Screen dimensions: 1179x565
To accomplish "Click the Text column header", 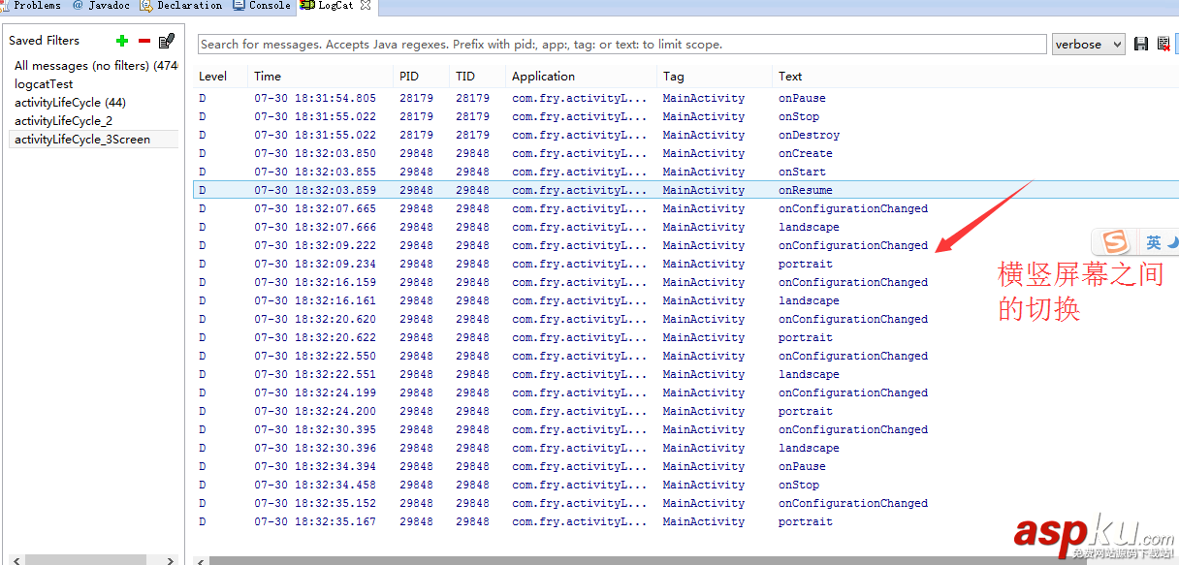I will [x=975, y=77].
